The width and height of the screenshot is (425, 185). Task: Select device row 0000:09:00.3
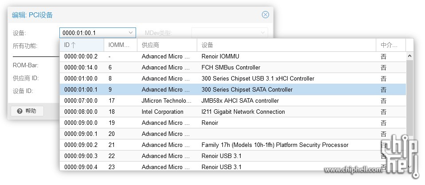tap(233, 156)
